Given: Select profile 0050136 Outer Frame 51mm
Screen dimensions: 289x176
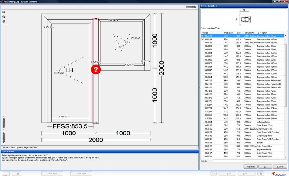Looking at the screenshot, I should (x=242, y=129).
